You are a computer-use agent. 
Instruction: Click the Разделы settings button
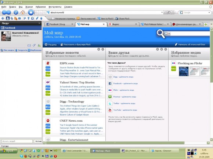tap(51, 45)
